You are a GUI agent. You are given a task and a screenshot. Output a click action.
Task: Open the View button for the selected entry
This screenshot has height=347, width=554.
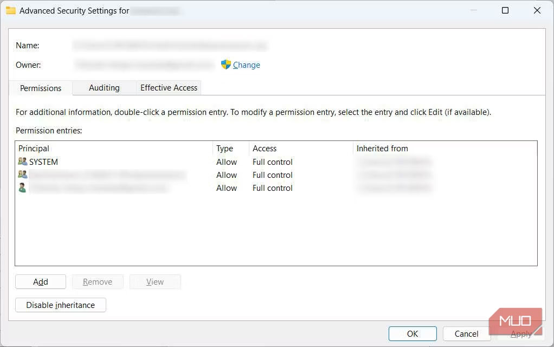point(155,281)
